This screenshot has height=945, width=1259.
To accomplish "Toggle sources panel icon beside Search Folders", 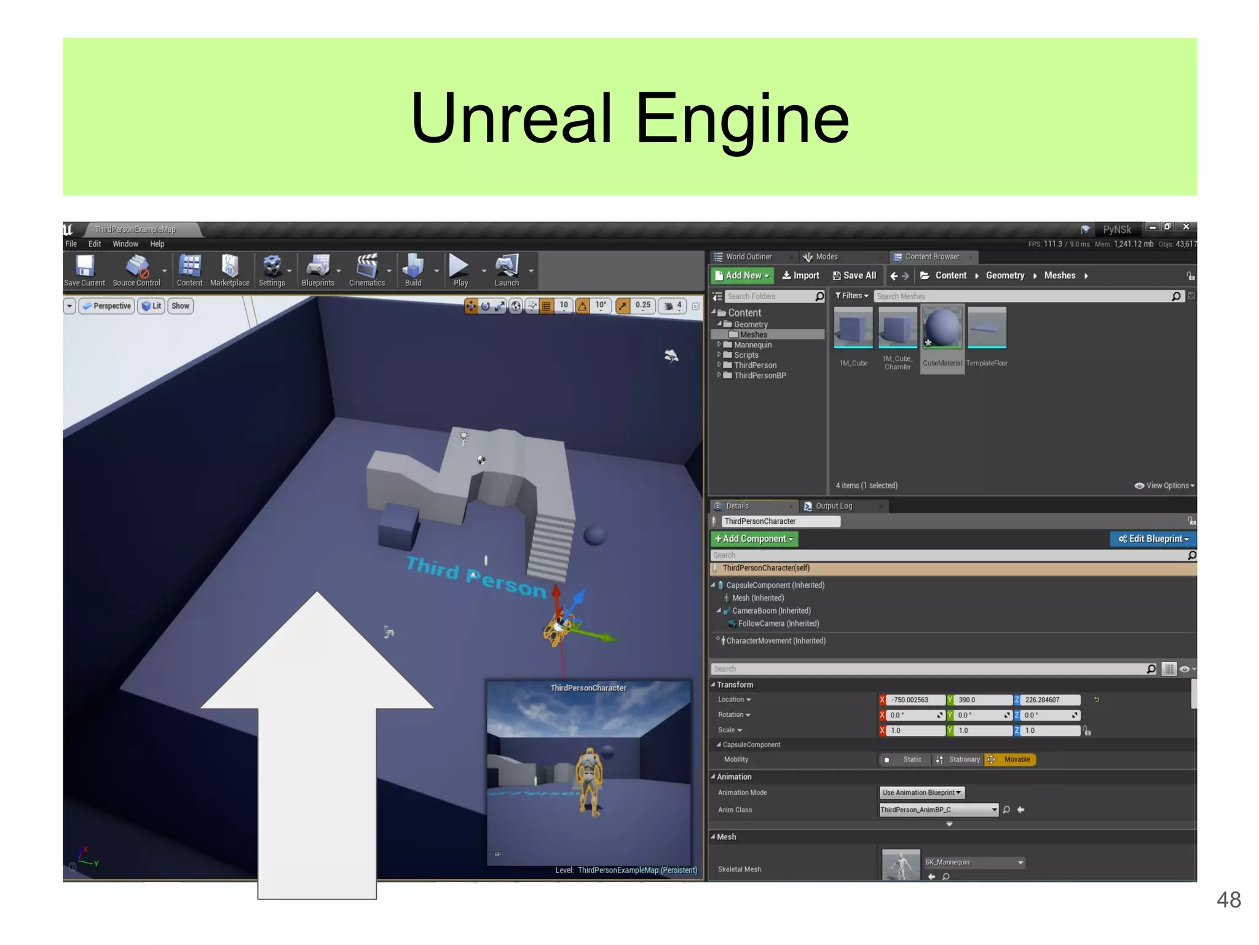I will tap(717, 296).
